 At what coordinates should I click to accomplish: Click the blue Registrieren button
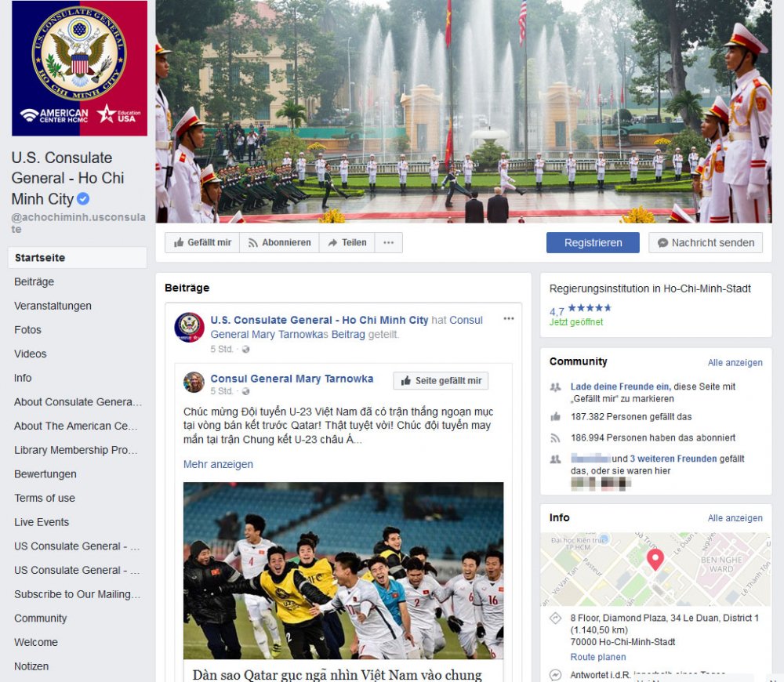click(x=593, y=242)
